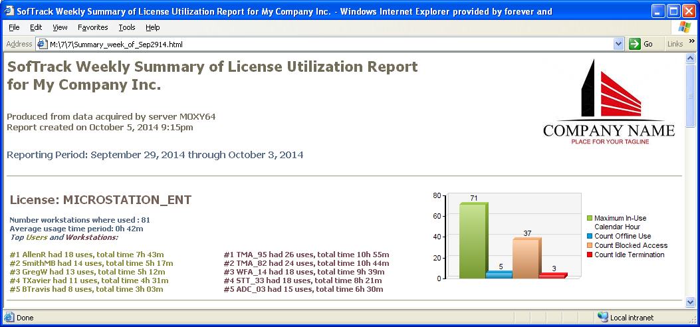This screenshot has height=327, width=700.
Task: Click the 'Count Idle Termination' legend label
Action: pos(630,255)
